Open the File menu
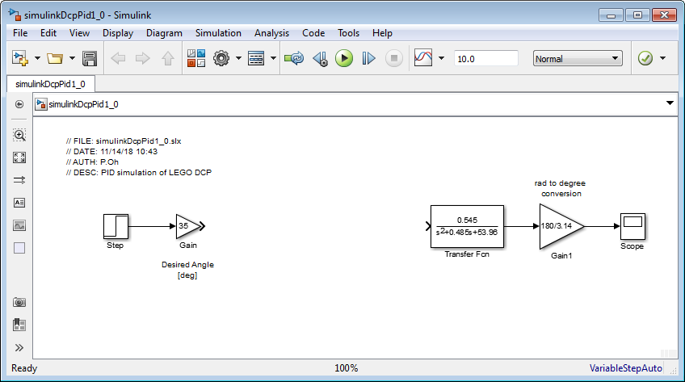This screenshot has width=685, height=382. point(20,33)
